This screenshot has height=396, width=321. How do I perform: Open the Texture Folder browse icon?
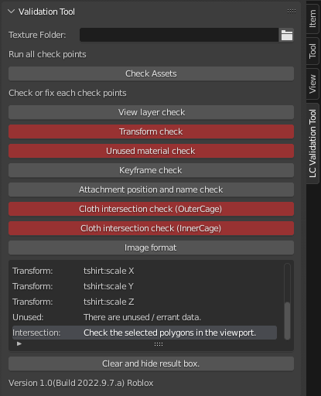pos(286,35)
